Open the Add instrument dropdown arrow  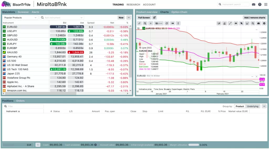(x=81, y=18)
